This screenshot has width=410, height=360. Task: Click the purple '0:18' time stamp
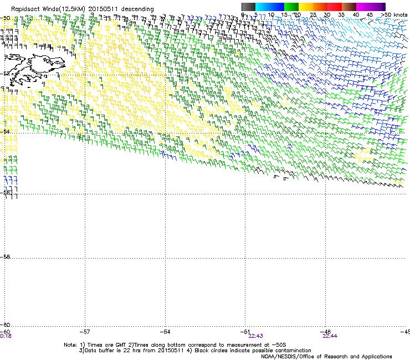(x=6, y=336)
